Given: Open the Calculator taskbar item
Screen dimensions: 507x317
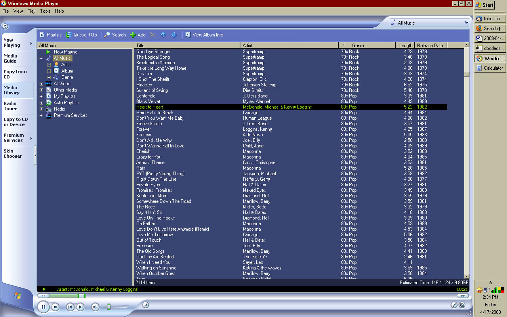Looking at the screenshot, I should (x=490, y=68).
